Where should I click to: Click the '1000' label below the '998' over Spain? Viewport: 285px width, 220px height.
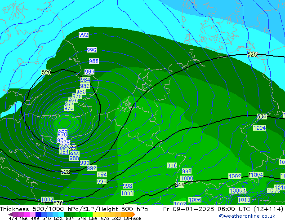(127, 193)
